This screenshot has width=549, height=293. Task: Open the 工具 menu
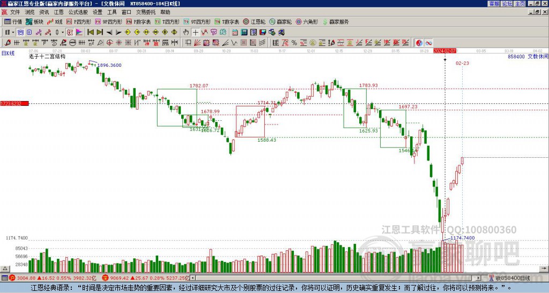112,12
